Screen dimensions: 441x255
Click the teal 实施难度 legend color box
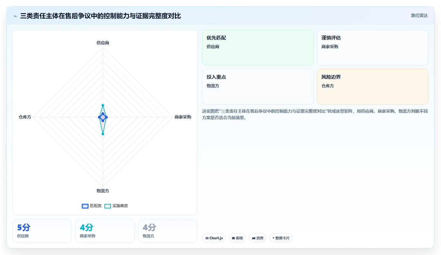click(x=108, y=206)
